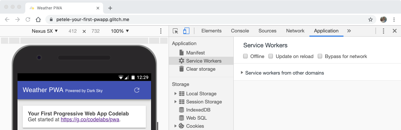Open the 100% zoom level dropdown
This screenshot has height=130, width=401.
120,31
